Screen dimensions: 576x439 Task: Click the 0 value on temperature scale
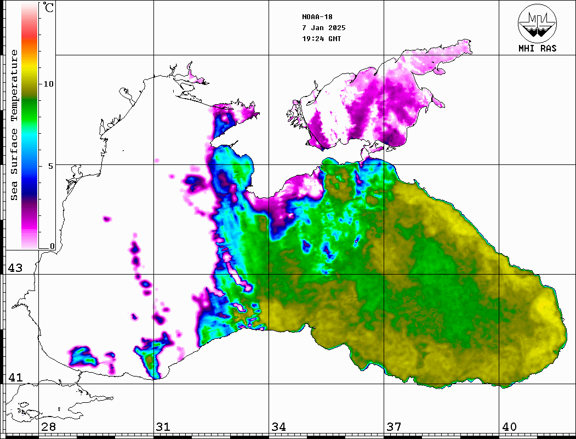52,246
